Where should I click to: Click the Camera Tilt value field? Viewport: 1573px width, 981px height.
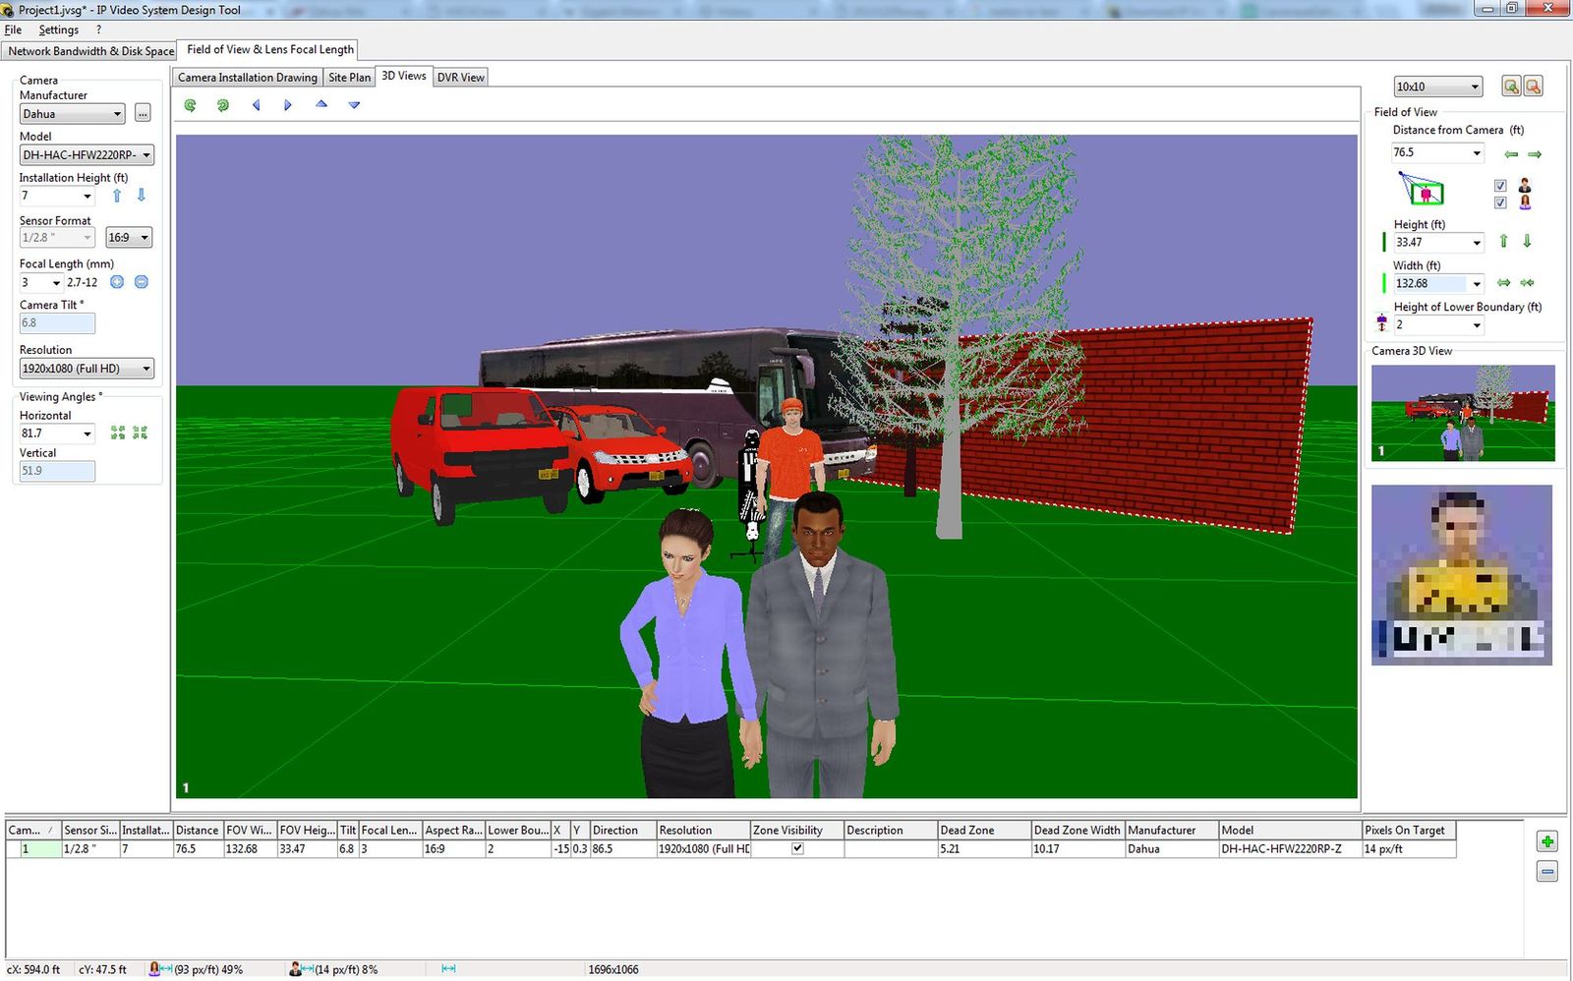(57, 323)
